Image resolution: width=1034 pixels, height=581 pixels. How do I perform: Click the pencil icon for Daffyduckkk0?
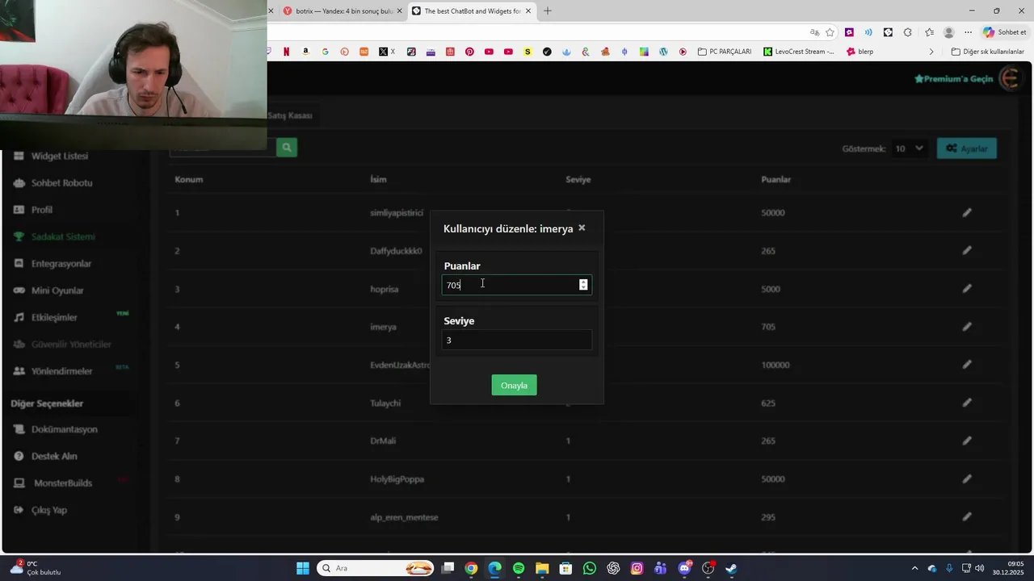(x=967, y=251)
